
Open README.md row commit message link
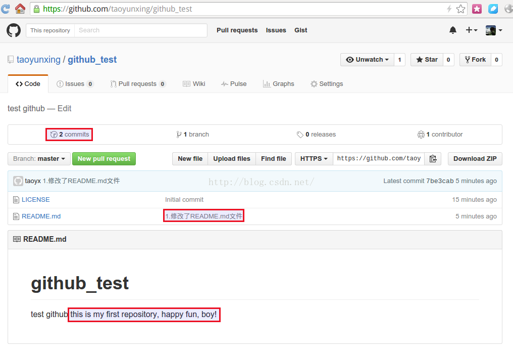[203, 216]
